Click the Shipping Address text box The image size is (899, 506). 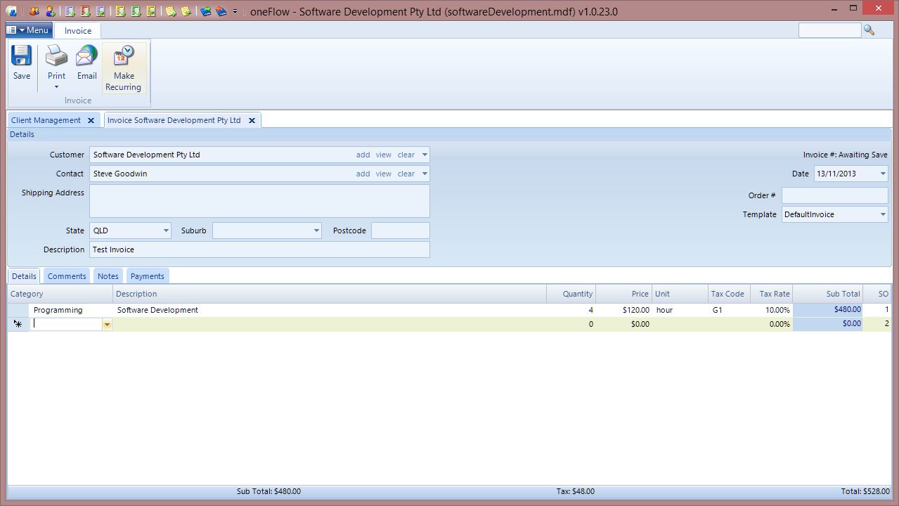pos(259,201)
